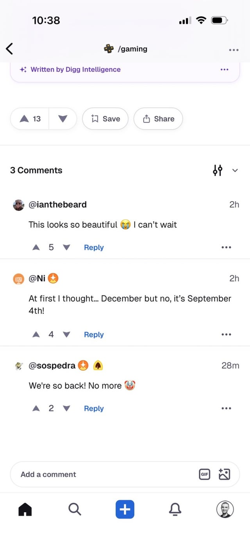Open the notifications bell

(x=175, y=509)
